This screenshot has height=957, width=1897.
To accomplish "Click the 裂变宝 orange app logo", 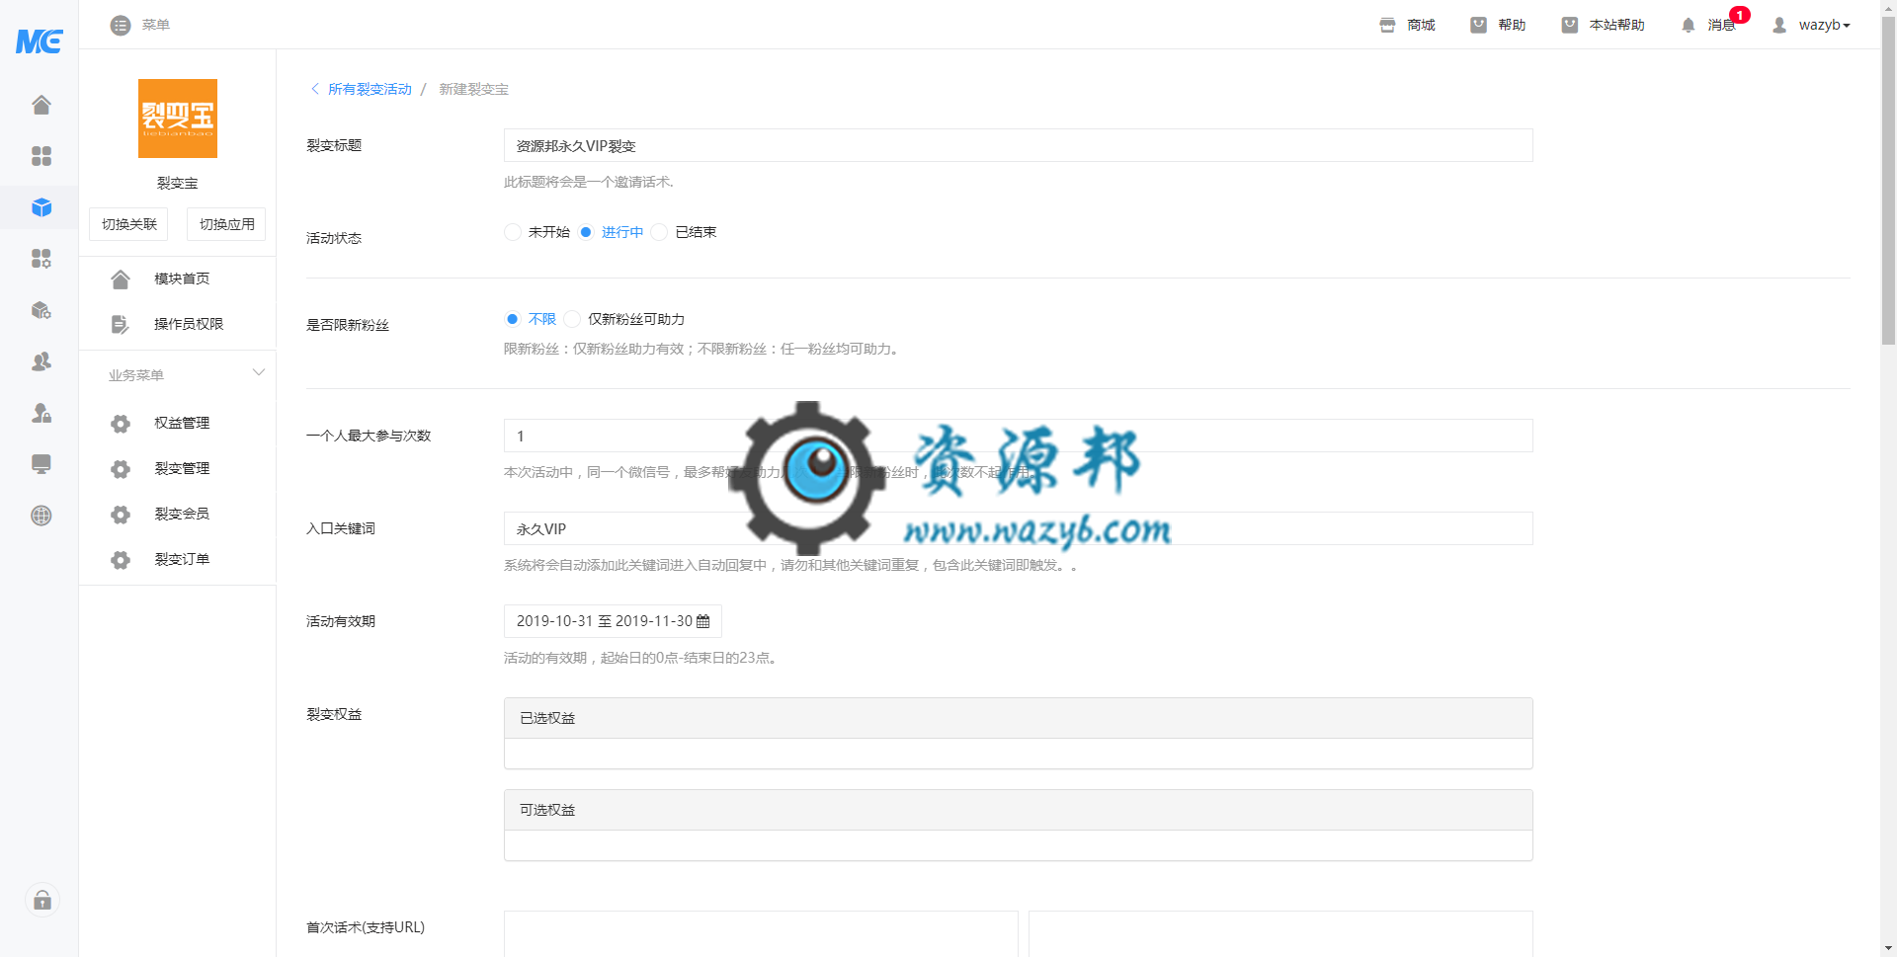I will coord(178,119).
